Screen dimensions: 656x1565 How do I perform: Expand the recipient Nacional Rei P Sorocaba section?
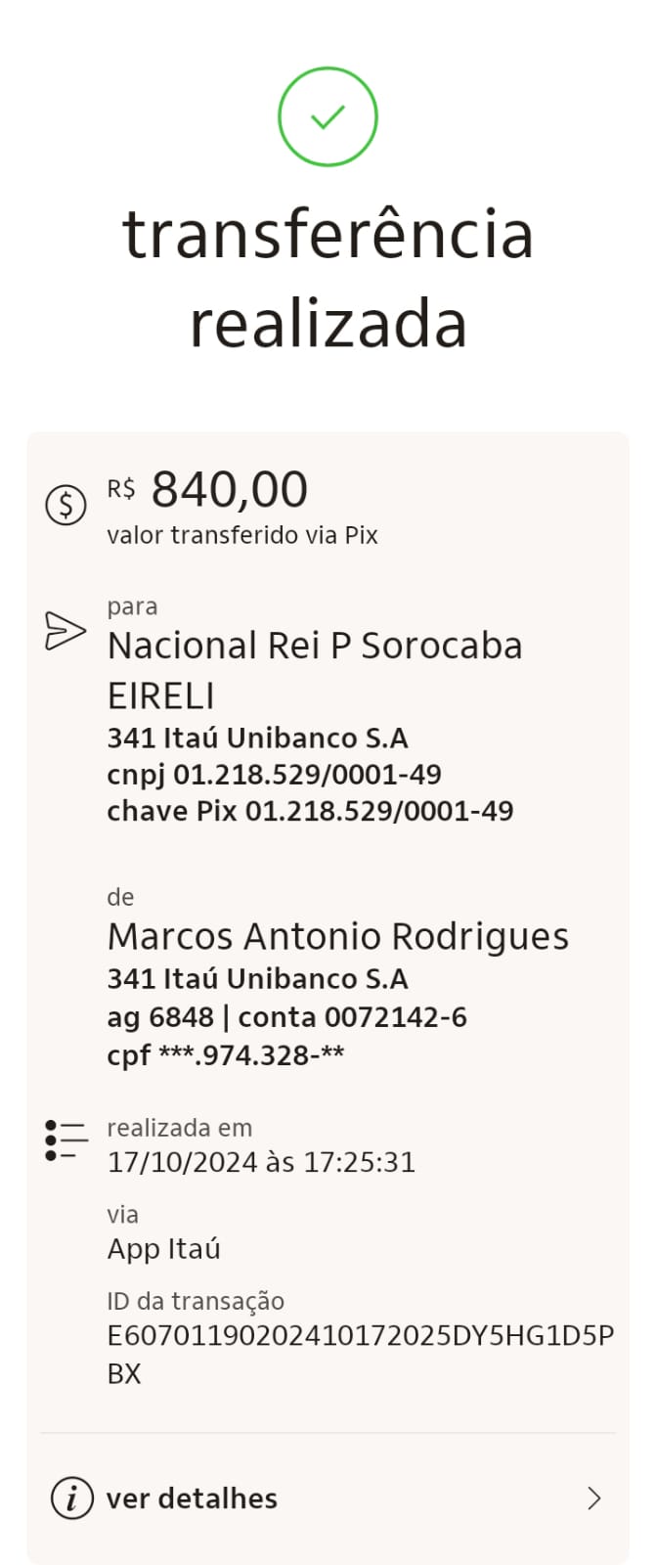[x=315, y=645]
